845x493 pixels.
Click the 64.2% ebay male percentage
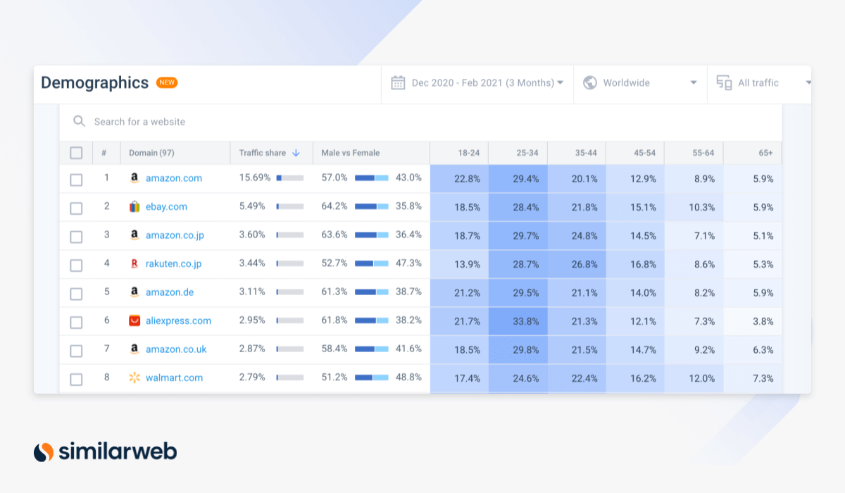click(334, 206)
